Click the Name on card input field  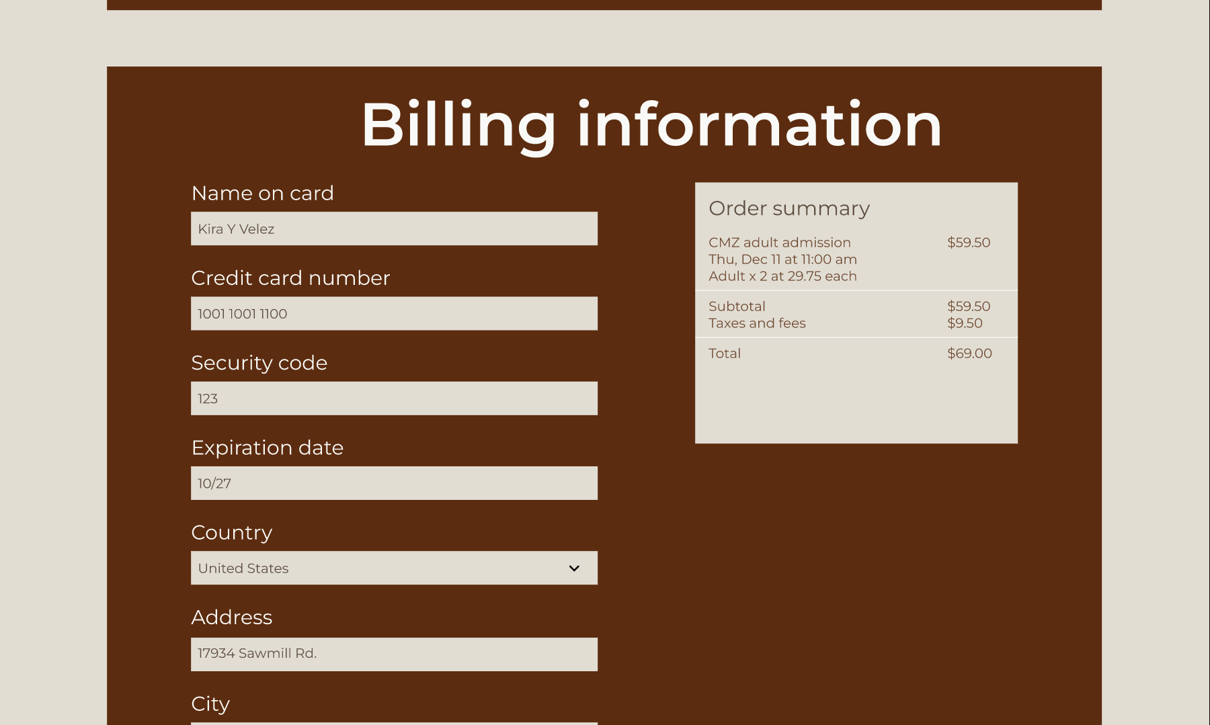pyautogui.click(x=394, y=228)
